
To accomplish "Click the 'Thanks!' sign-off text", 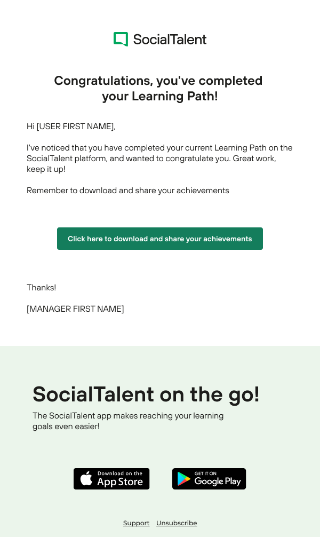I will click(x=42, y=288).
